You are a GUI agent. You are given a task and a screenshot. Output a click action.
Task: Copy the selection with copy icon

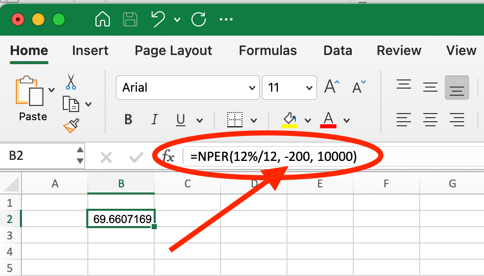[70, 104]
